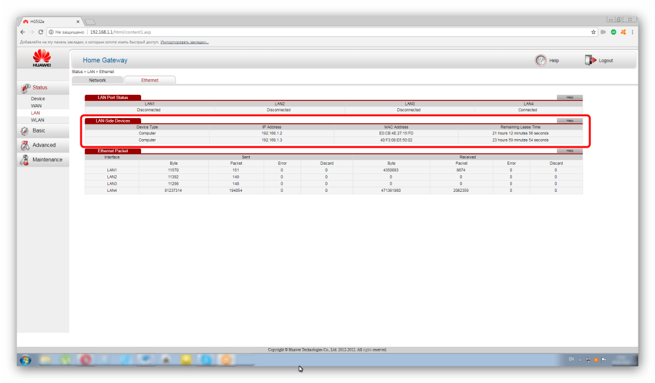Click the 'Remaining Lease Time' column header
The height and width of the screenshot is (383, 655).
[x=520, y=127]
